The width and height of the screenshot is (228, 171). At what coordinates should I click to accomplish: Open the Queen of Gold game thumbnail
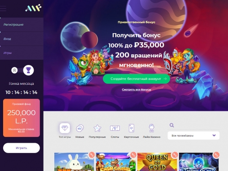(157, 162)
